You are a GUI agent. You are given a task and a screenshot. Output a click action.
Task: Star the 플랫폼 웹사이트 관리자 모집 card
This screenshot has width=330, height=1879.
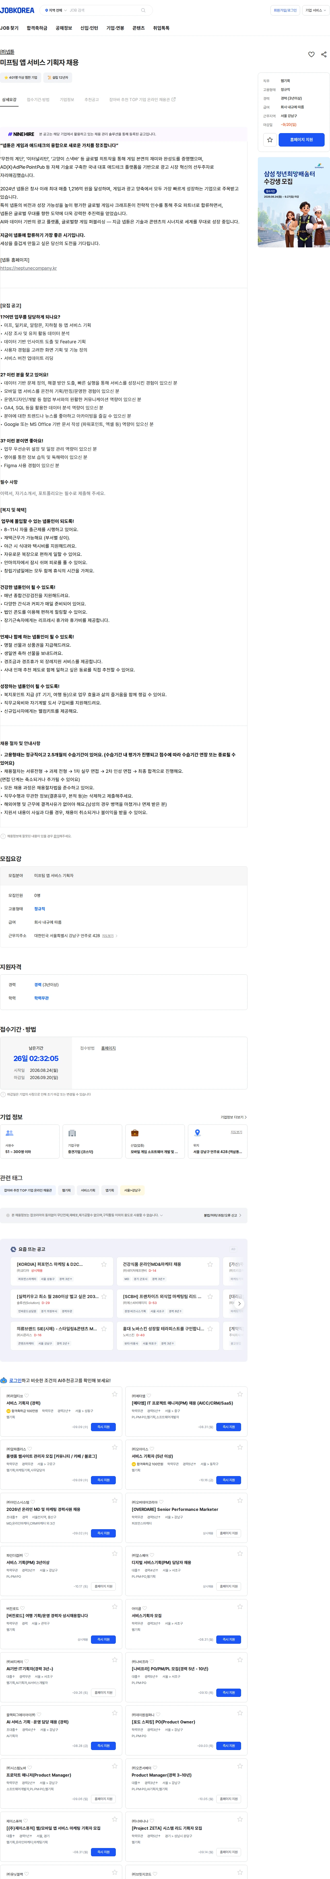point(114,1447)
